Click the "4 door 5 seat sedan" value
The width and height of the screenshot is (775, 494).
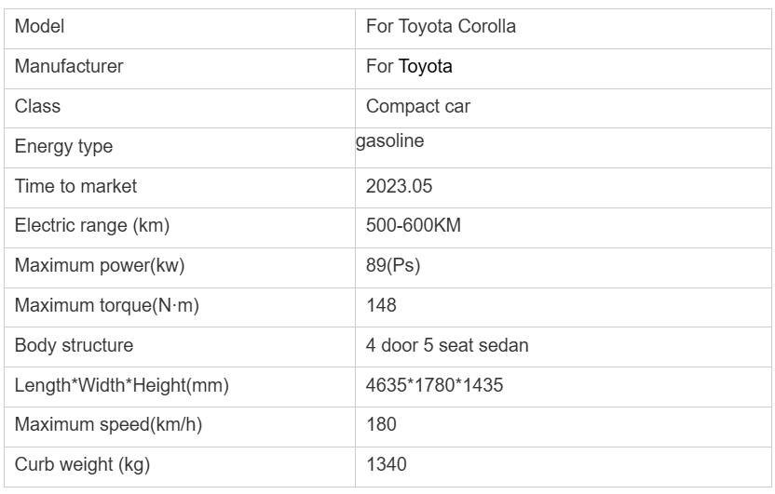(x=447, y=346)
